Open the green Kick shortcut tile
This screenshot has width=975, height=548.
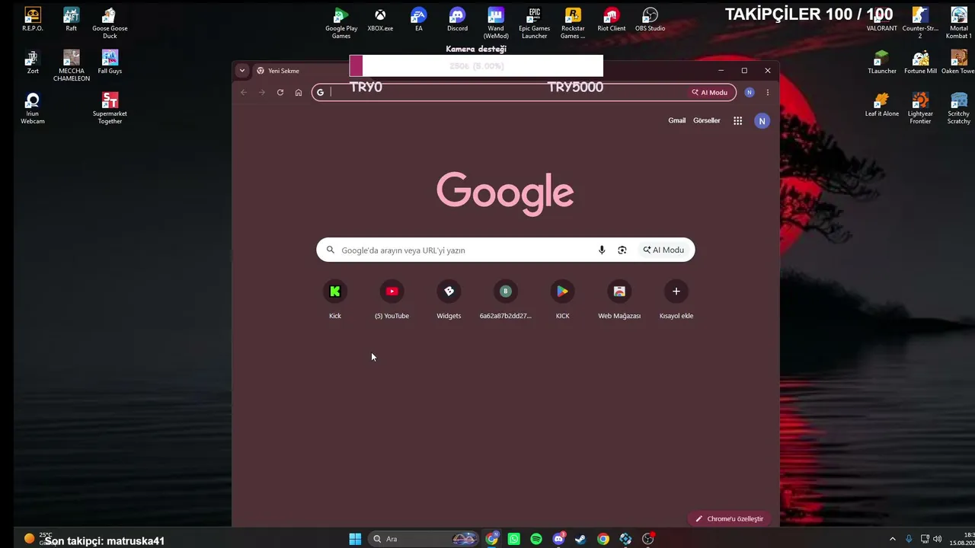pyautogui.click(x=335, y=300)
